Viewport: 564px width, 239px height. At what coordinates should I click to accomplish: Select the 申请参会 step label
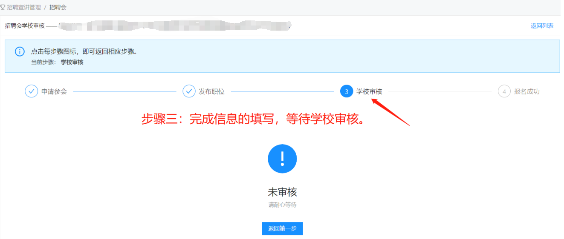point(54,91)
